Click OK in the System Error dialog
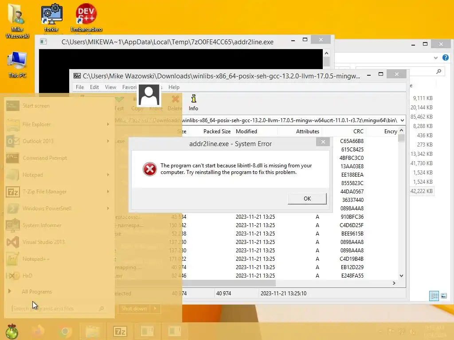Viewport: 454px width, 340px height. (307, 199)
